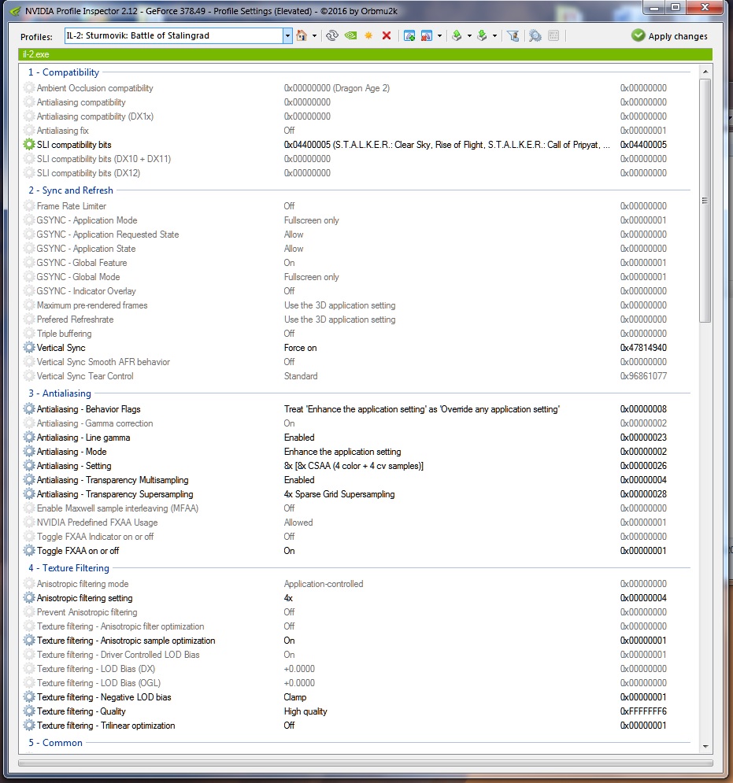Viewport: 733px width, 783px height.
Task: Export the profile with the up-arrow icon
Action: click(x=456, y=35)
